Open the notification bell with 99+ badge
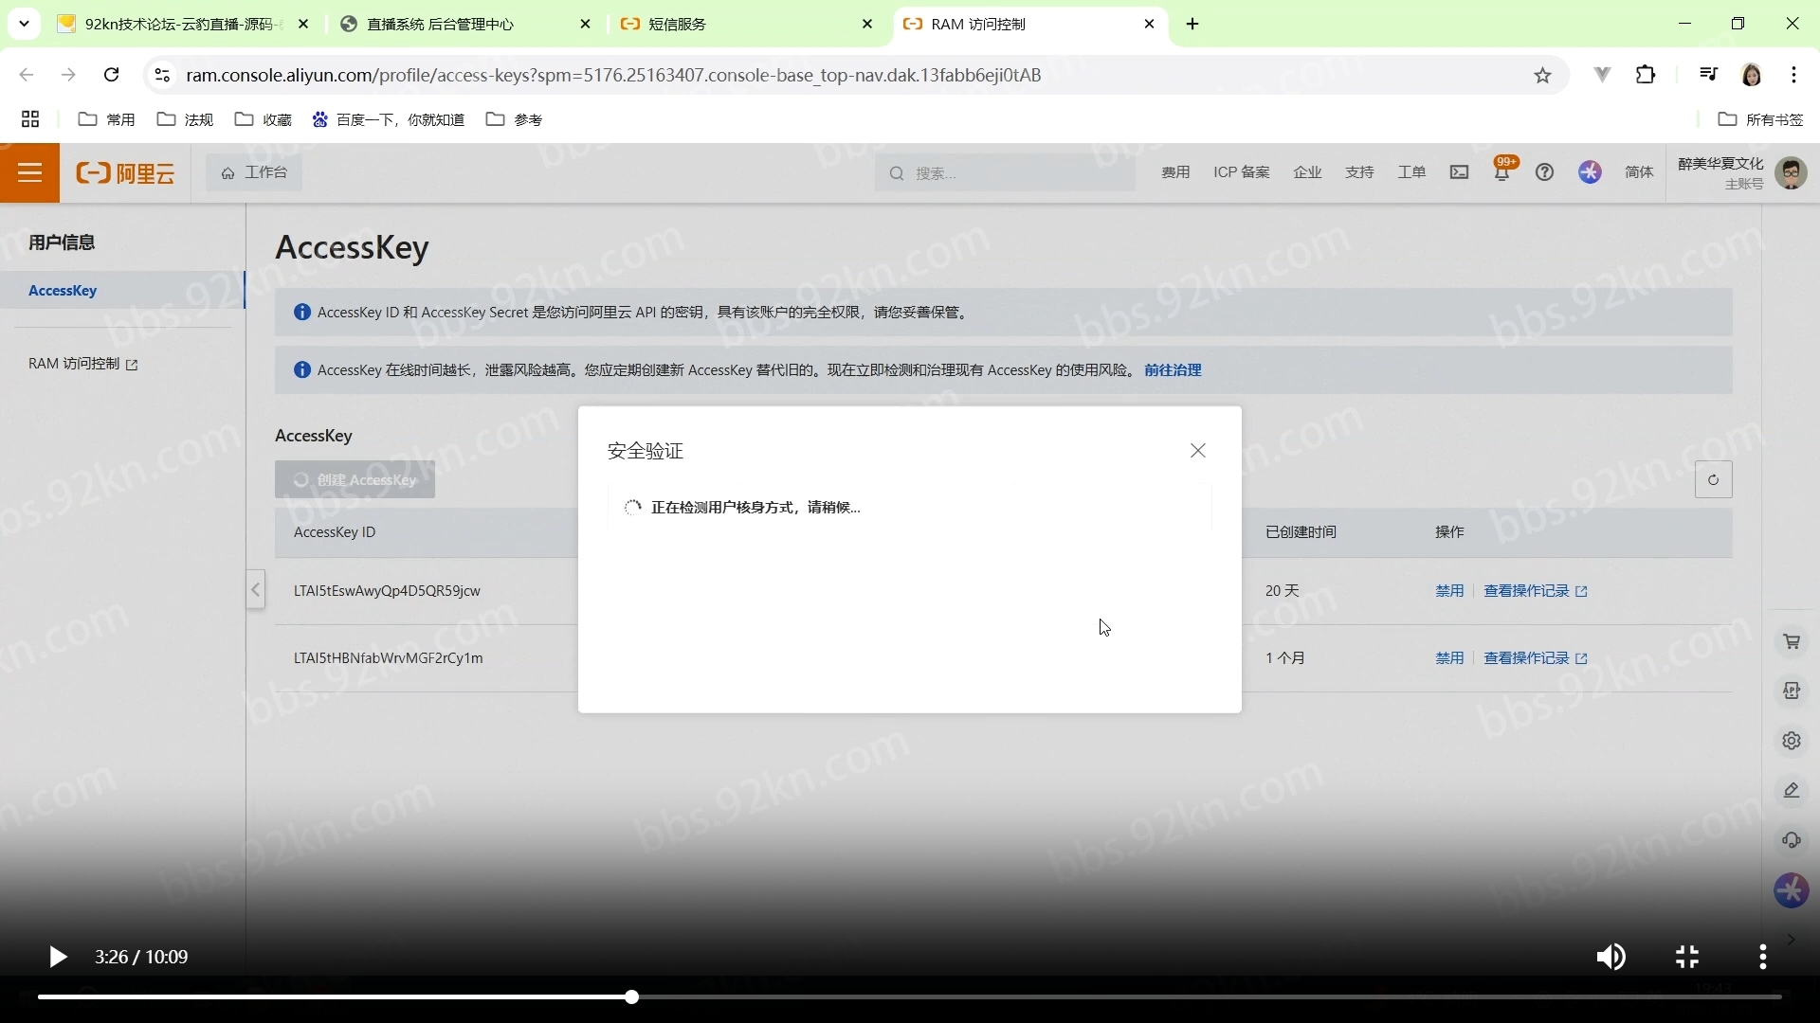The image size is (1820, 1023). 1503,170
